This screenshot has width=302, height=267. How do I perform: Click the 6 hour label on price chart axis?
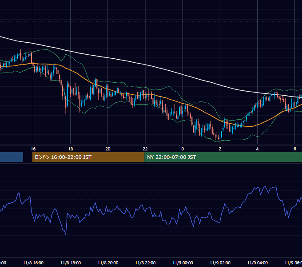tap(295, 149)
